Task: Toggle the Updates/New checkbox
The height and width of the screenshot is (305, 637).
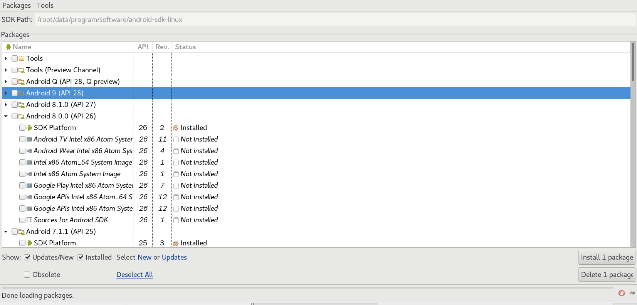Action: 27,257
